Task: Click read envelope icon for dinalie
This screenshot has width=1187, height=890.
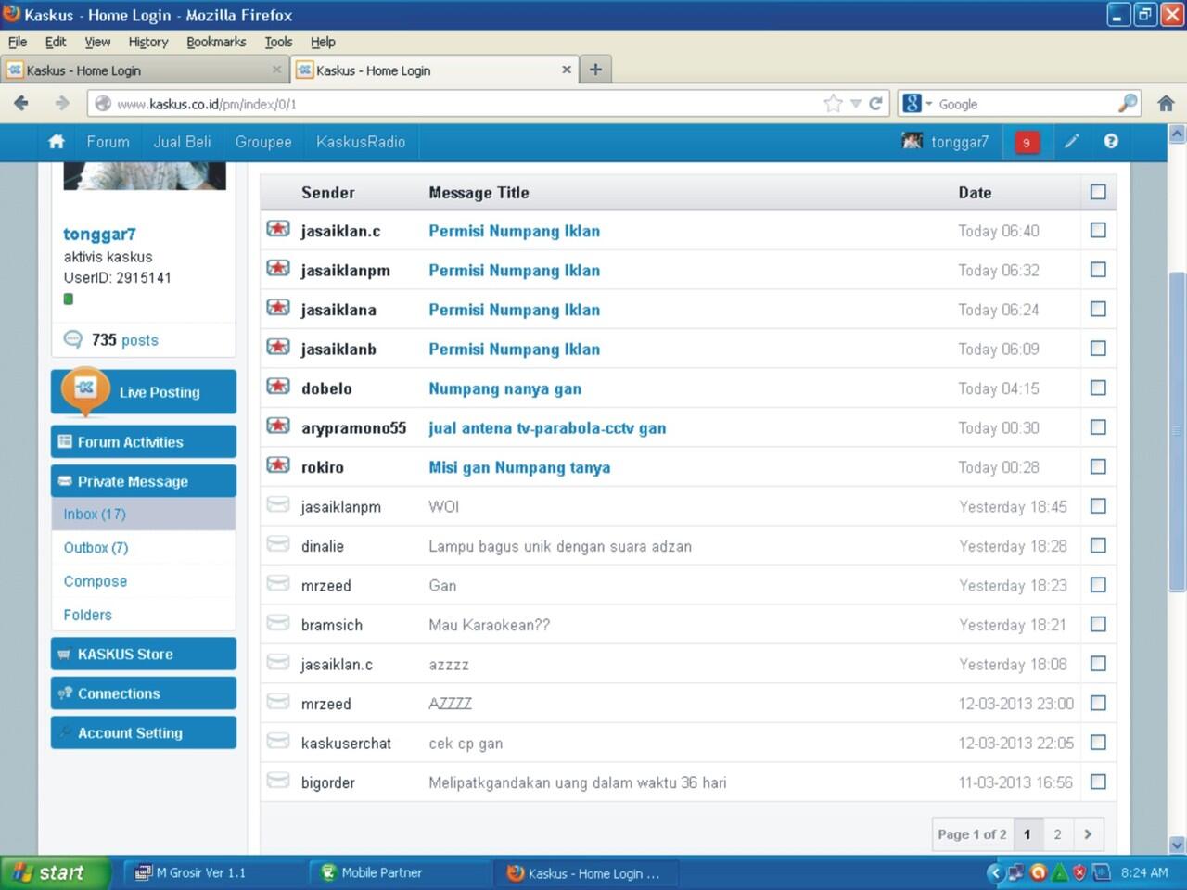Action: point(278,544)
